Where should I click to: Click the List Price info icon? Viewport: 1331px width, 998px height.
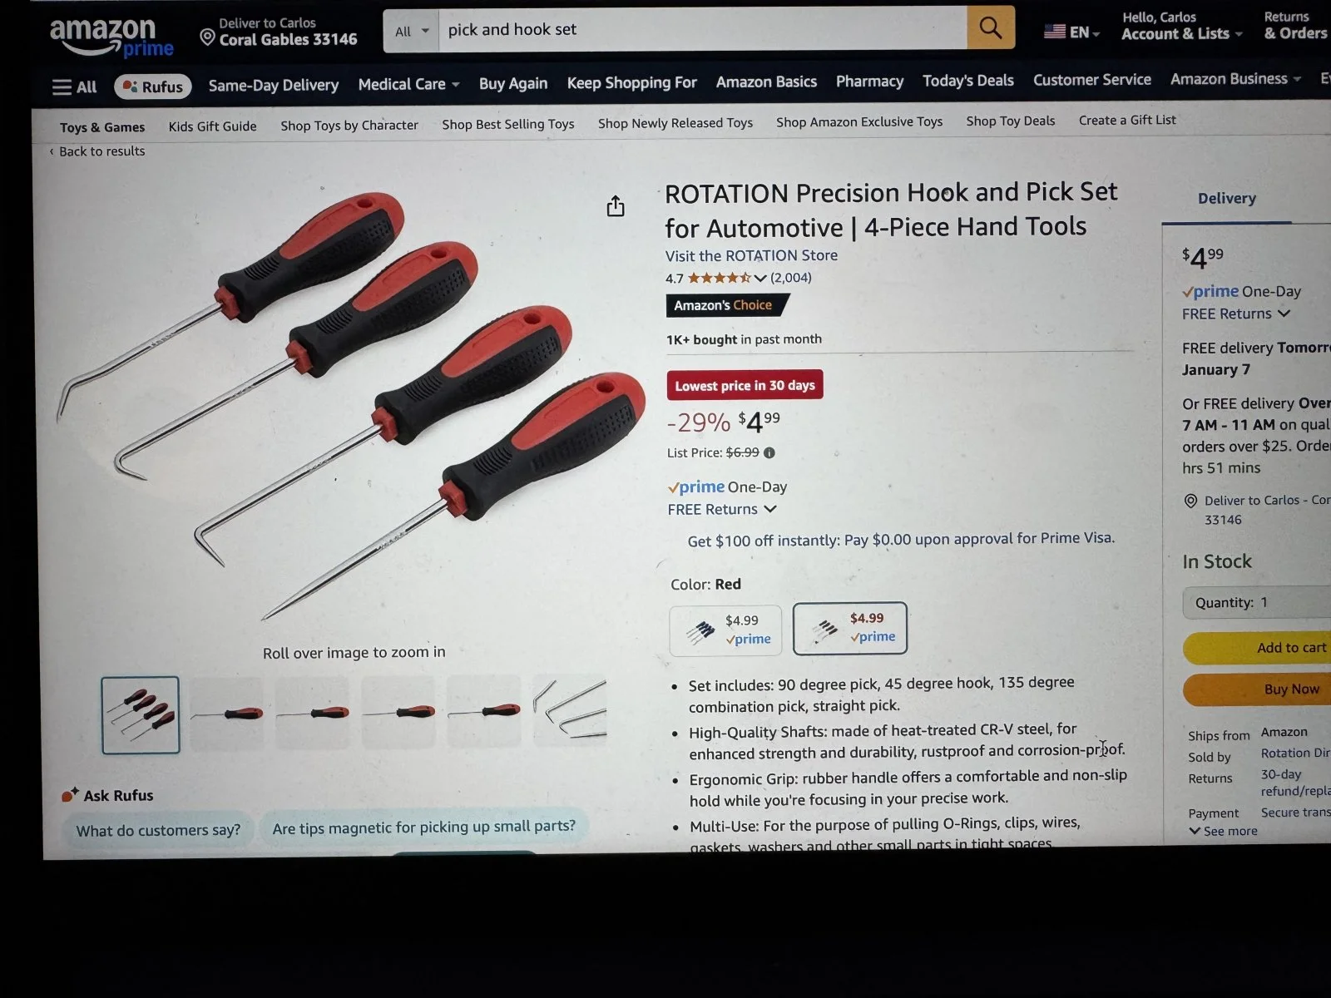[769, 453]
